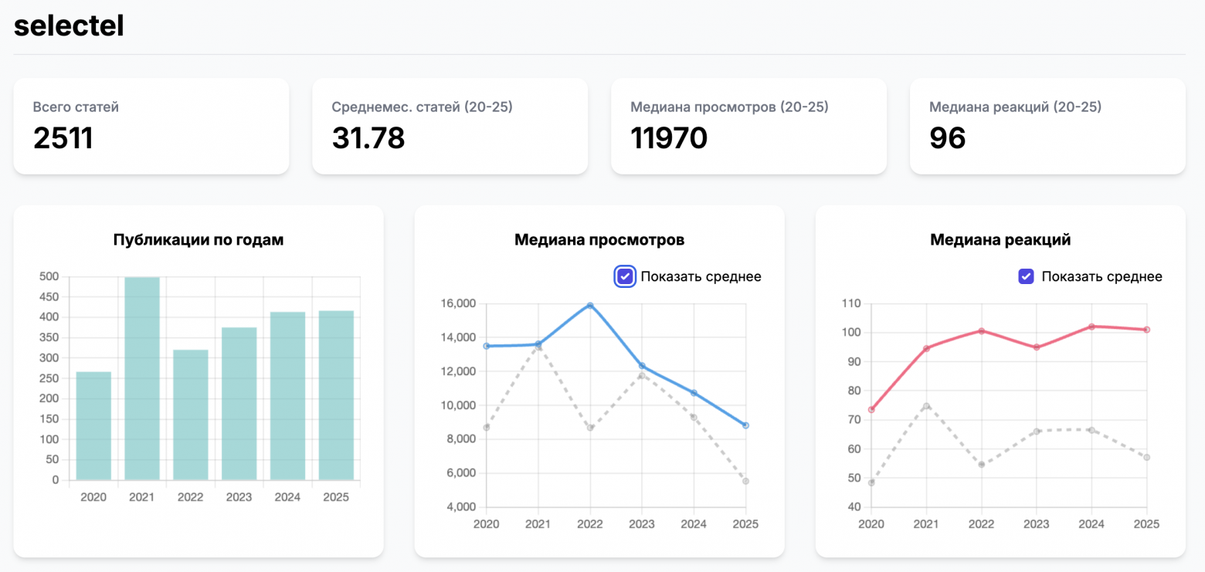Click gray dashed 2025 point in Медиана просмотров
The image size is (1205, 572).
(x=745, y=481)
